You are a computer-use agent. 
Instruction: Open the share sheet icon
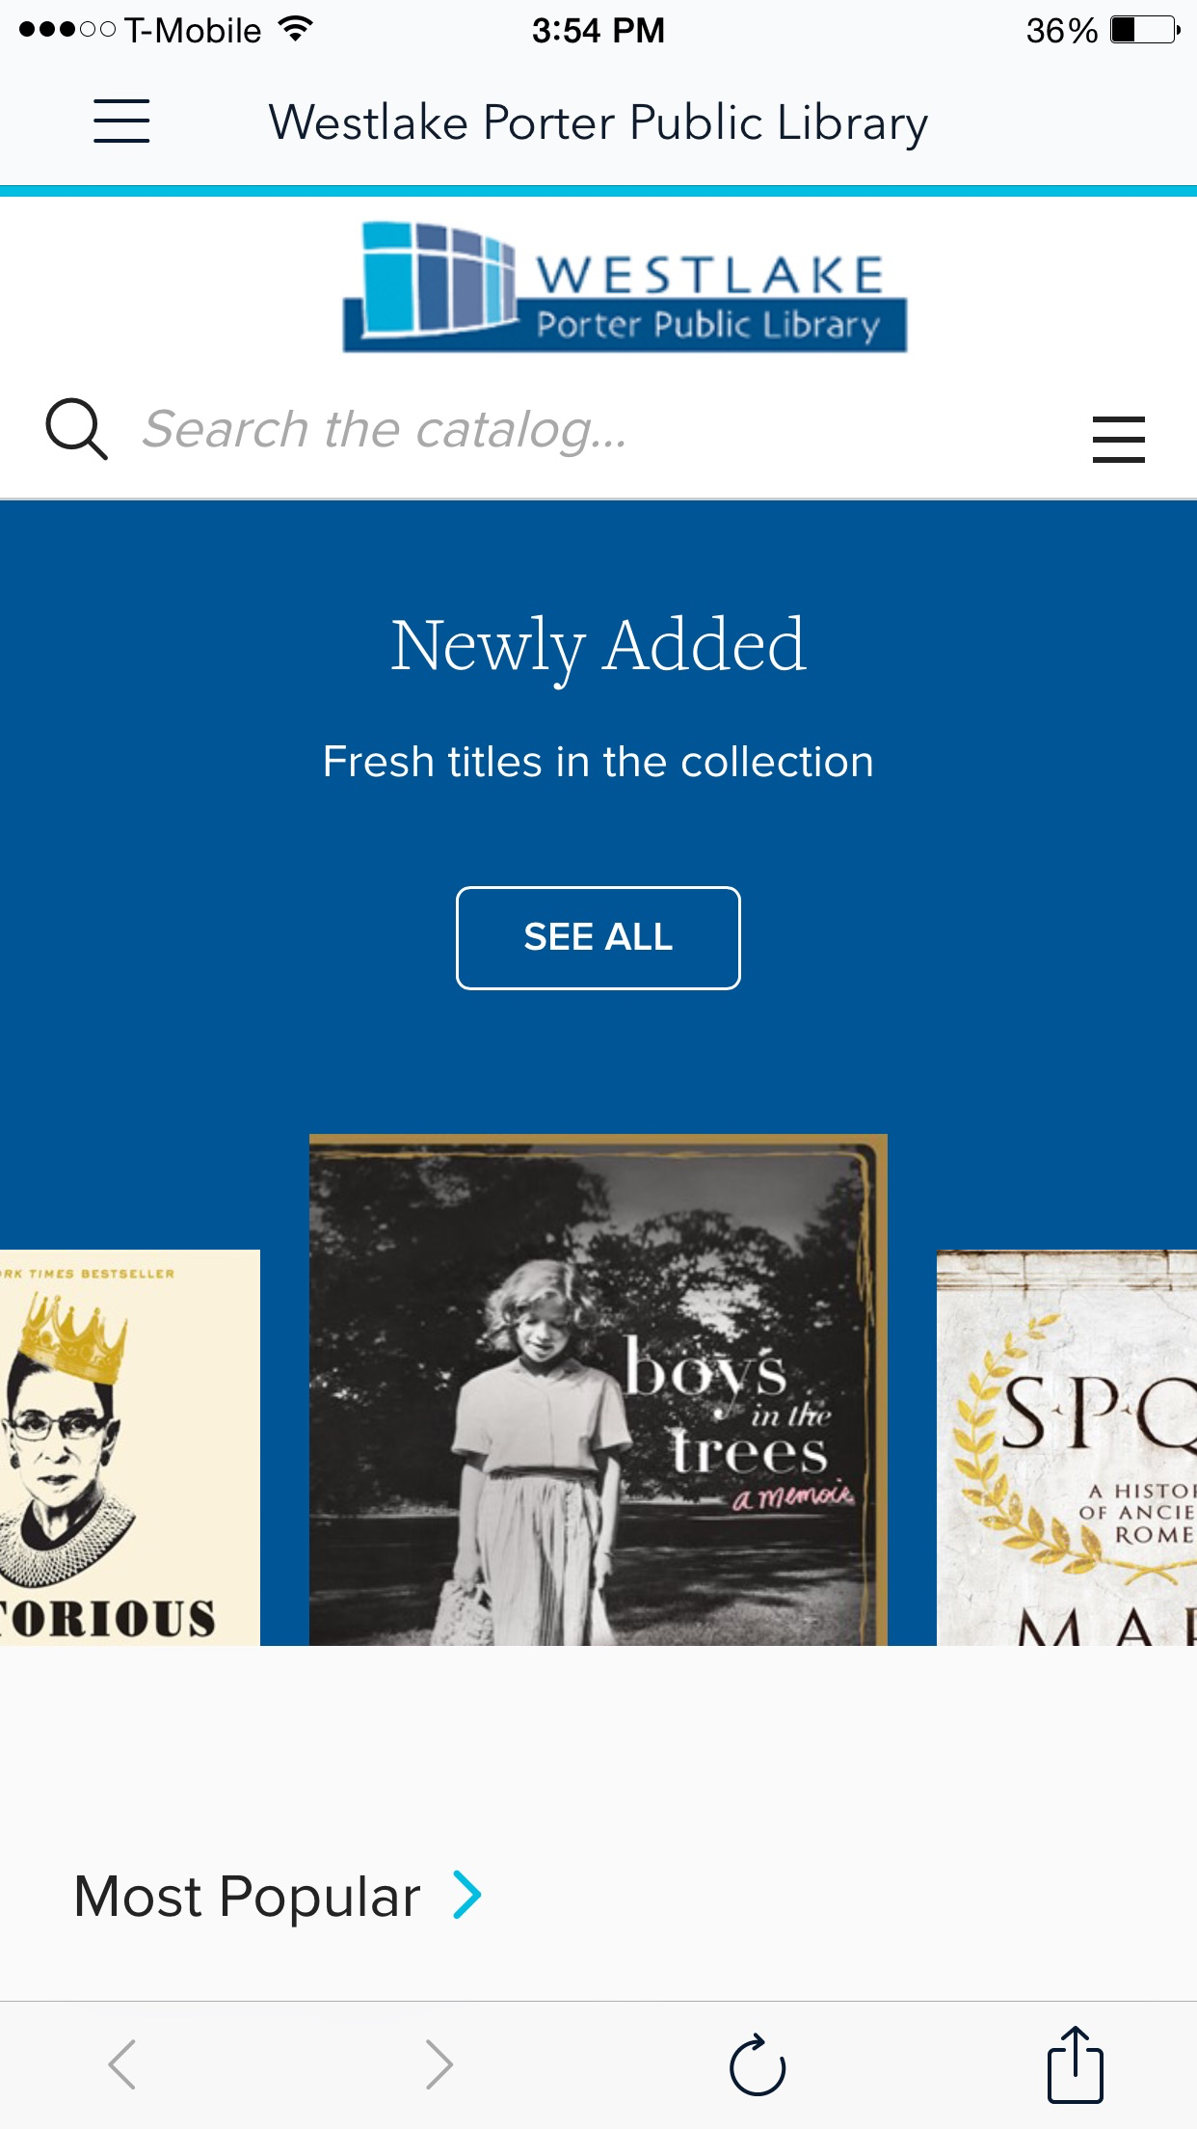click(1075, 2064)
